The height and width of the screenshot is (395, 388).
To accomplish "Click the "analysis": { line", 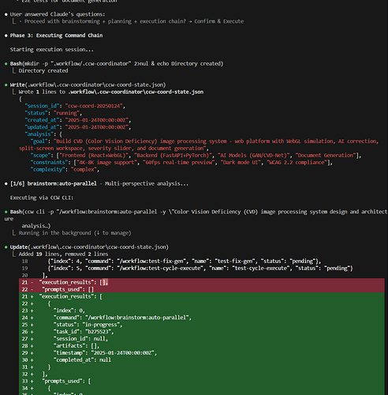I will click(43, 134).
